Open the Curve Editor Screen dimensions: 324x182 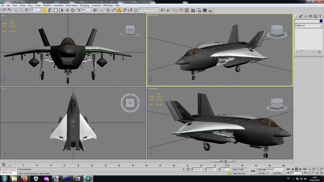(x=181, y=10)
